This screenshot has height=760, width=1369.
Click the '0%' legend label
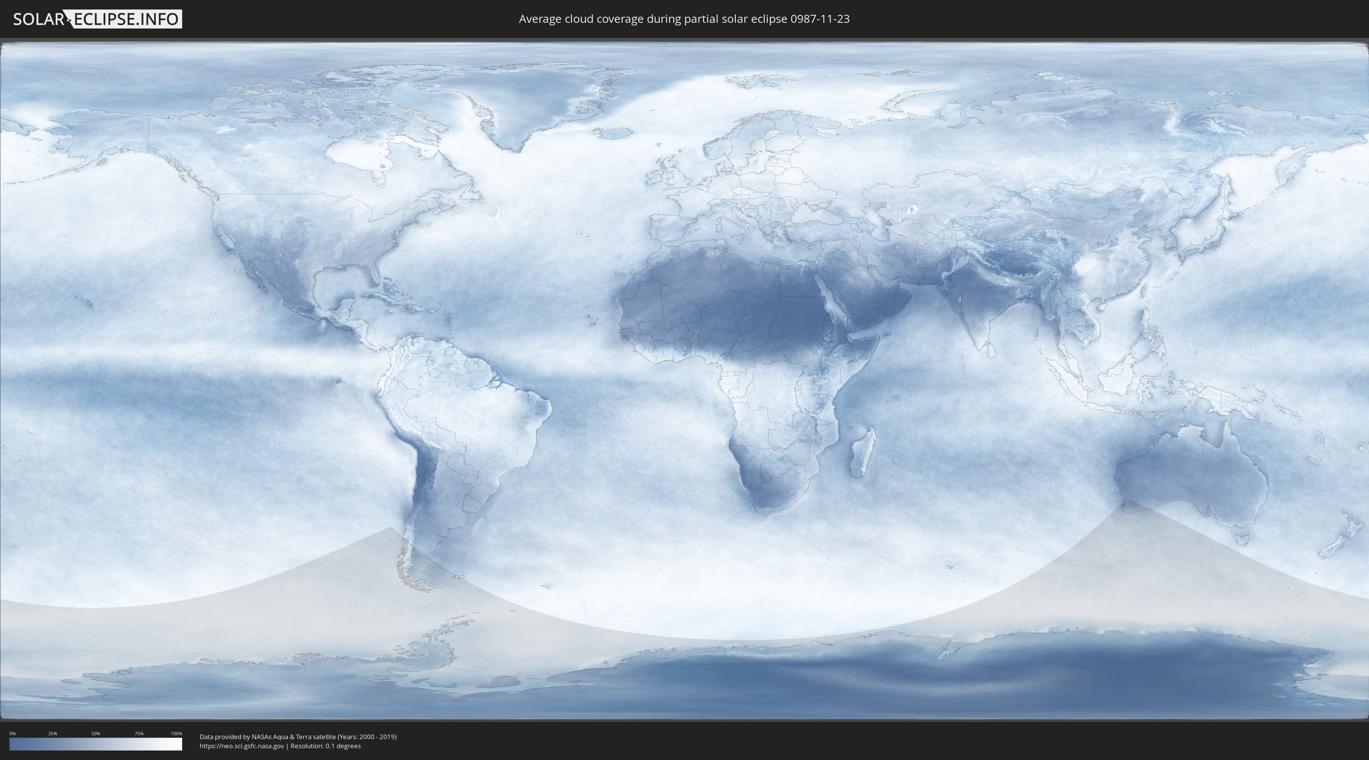[x=13, y=733]
